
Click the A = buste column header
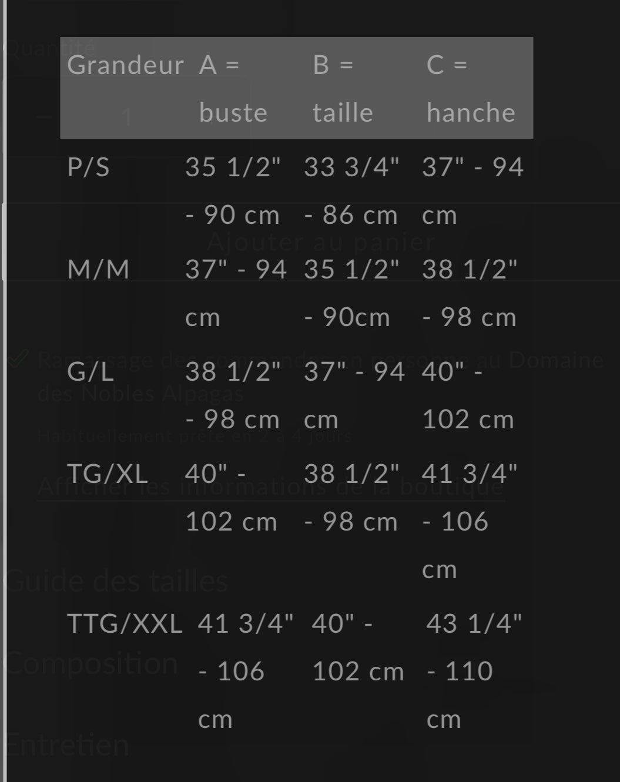pyautogui.click(x=233, y=88)
